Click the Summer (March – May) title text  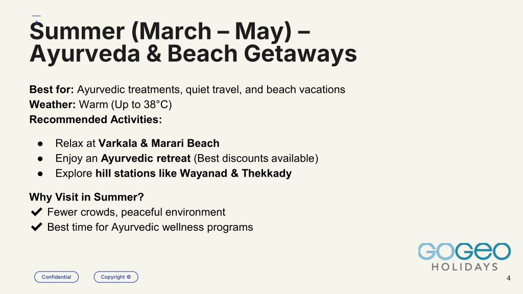170,31
